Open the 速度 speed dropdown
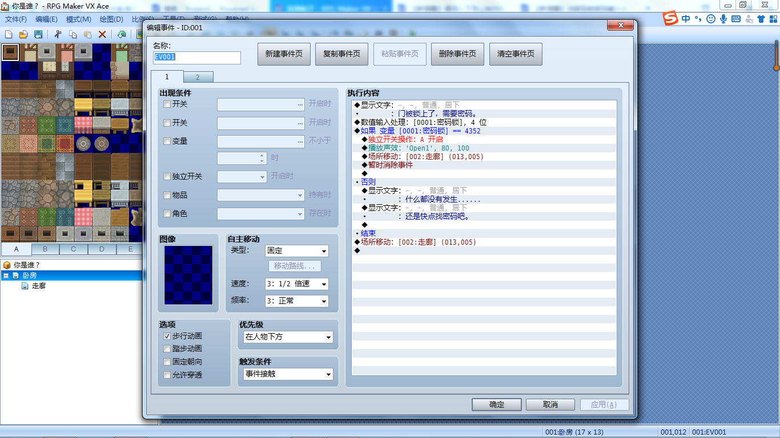Viewport: 780px width, 438px height. 297,284
